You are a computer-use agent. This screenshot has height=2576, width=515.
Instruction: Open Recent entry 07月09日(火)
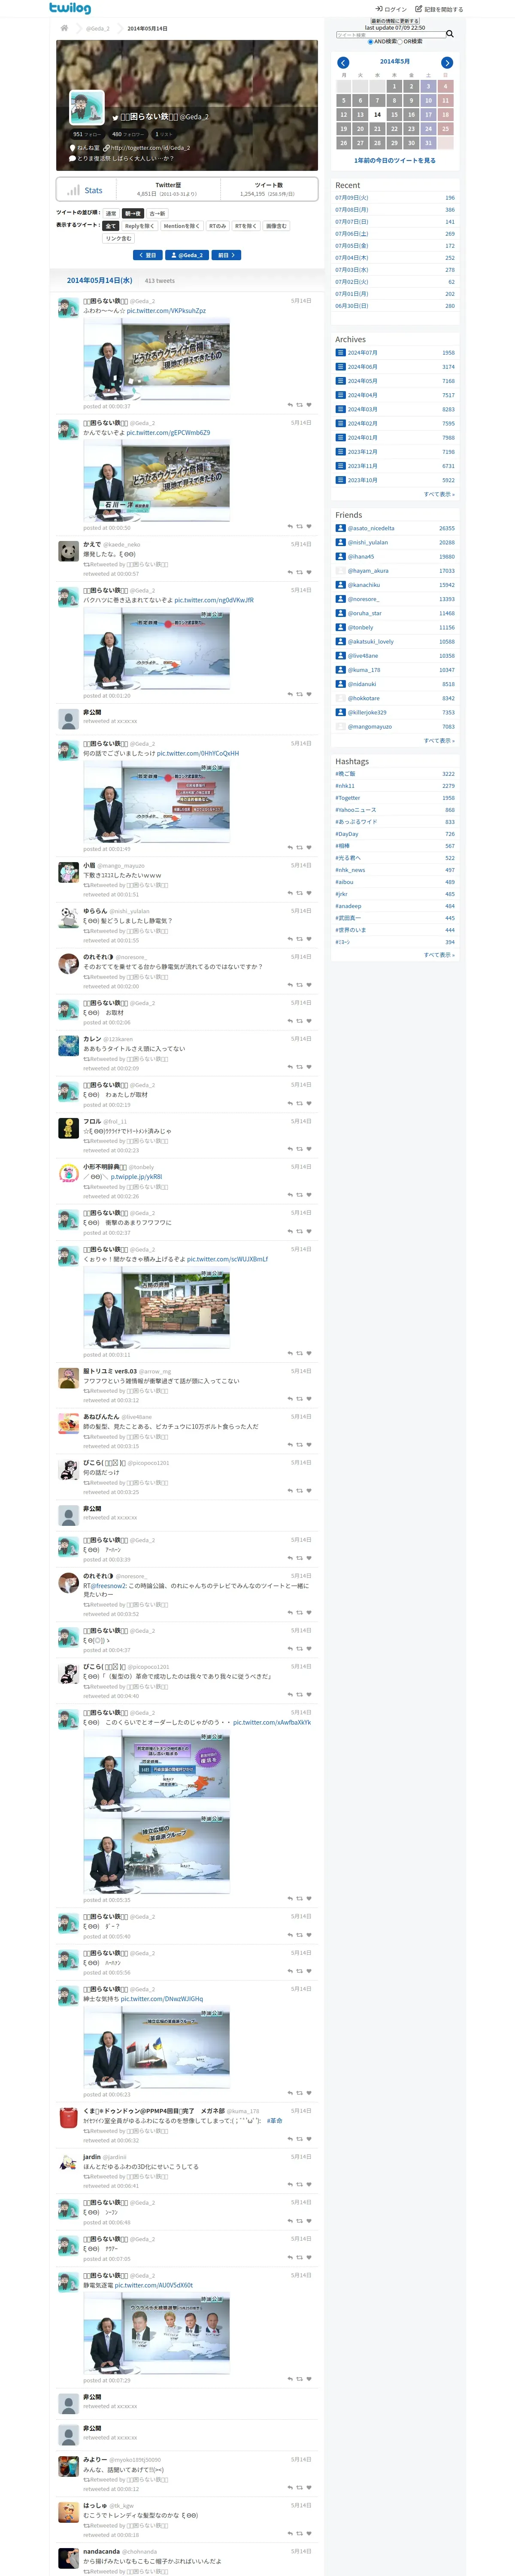coord(352,198)
